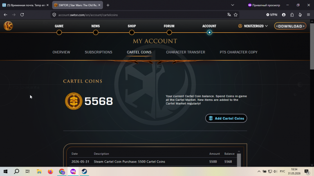Switch to CHARACTER TRANSFER tab
The image size is (314, 176).
click(186, 52)
